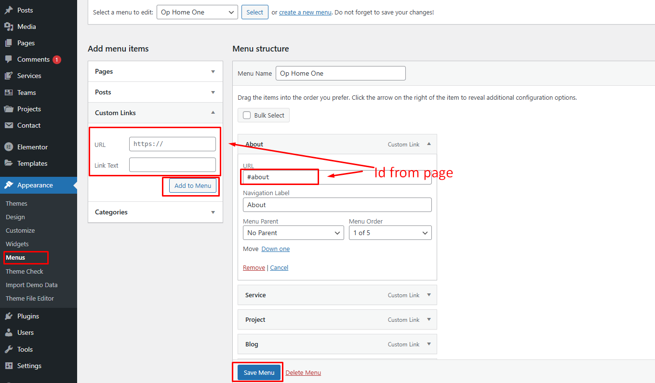Click the Navigation Label field
655x383 pixels.
pyautogui.click(x=337, y=205)
